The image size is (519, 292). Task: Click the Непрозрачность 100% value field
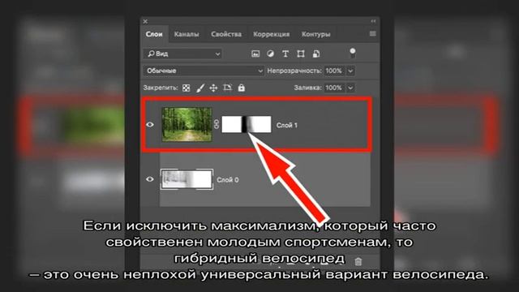pos(333,71)
